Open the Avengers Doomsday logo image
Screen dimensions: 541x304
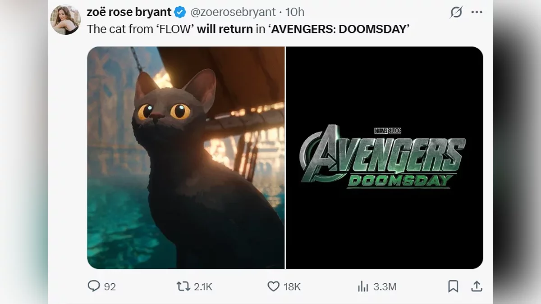pos(384,158)
